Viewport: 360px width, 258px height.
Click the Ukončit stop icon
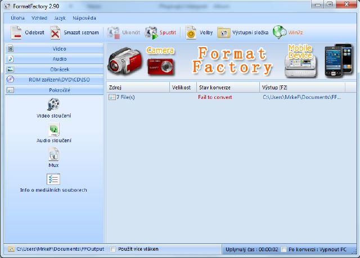pos(114,33)
